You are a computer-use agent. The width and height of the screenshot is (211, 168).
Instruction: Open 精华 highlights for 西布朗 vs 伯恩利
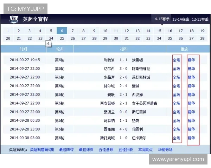tap(191, 129)
